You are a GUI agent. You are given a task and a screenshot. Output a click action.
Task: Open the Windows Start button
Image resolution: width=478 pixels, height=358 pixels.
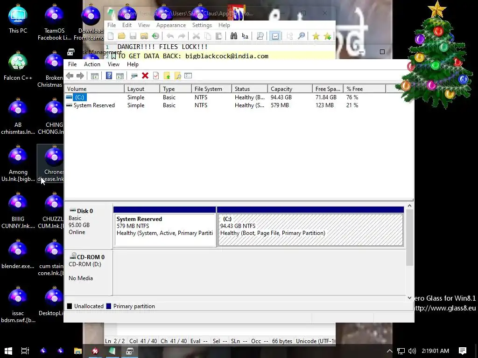click(x=8, y=351)
